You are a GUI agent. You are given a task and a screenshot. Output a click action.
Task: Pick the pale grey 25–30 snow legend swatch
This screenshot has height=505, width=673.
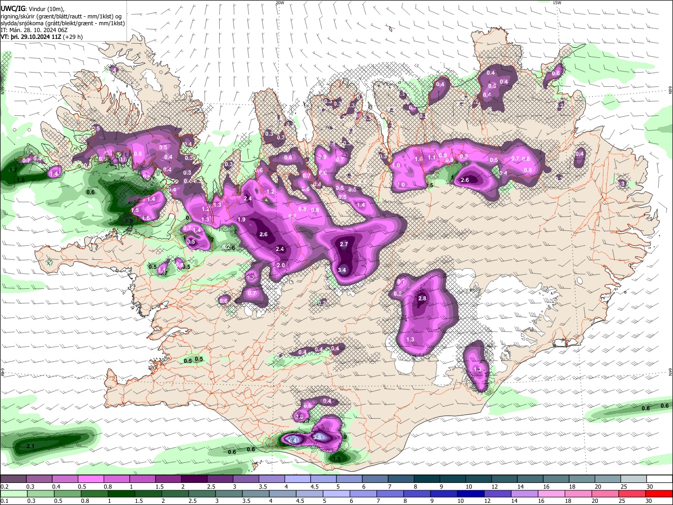point(634,479)
